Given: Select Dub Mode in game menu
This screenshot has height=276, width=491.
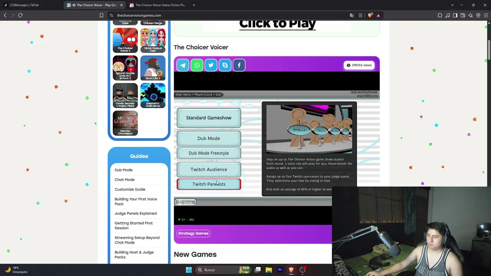Looking at the screenshot, I should 209,138.
